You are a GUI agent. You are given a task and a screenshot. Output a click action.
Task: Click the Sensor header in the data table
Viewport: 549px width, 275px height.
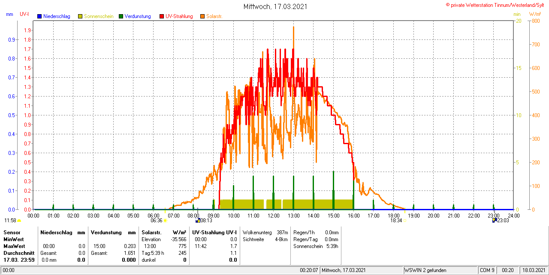coord(12,233)
